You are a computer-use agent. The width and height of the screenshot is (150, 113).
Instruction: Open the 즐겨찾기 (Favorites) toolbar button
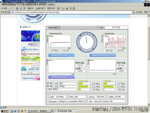click(x=40, y=8)
